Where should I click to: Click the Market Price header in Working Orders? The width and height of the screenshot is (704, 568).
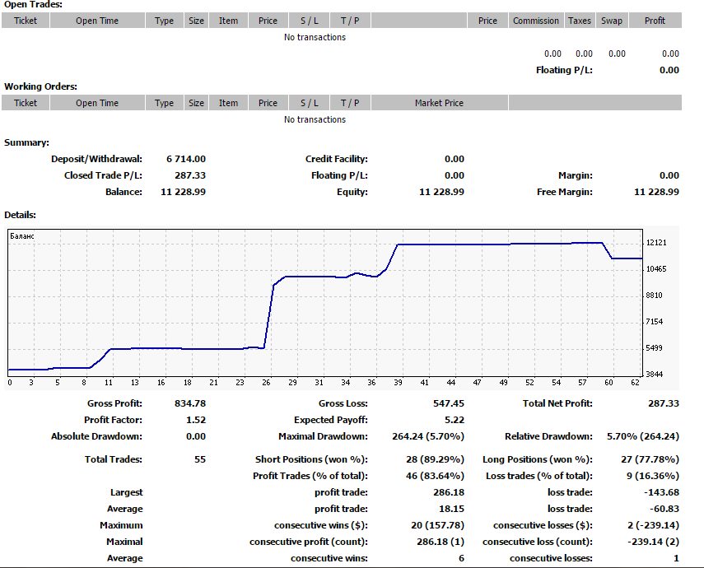pos(439,103)
